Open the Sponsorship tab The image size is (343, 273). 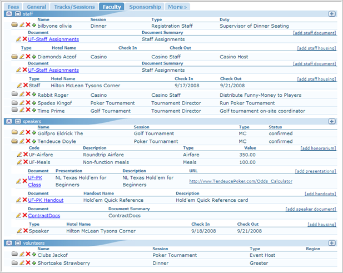pyautogui.click(x=145, y=7)
